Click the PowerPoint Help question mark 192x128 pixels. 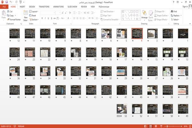tap(173, 2)
